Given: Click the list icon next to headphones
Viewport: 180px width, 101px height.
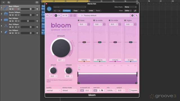Looking at the screenshot, I should tap(71, 15).
